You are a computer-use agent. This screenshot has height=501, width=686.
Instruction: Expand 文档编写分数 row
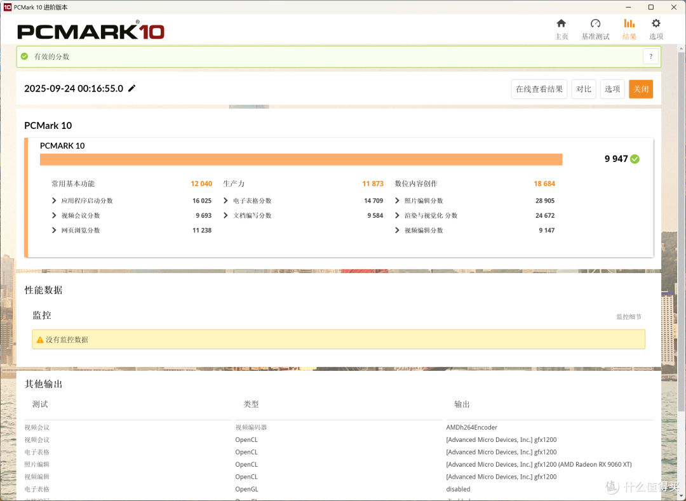tap(225, 215)
